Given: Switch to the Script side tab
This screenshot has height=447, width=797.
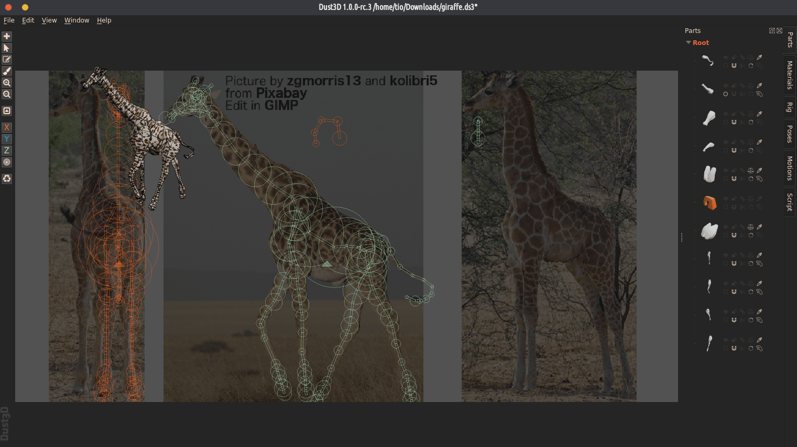Looking at the screenshot, I should pyautogui.click(x=790, y=202).
